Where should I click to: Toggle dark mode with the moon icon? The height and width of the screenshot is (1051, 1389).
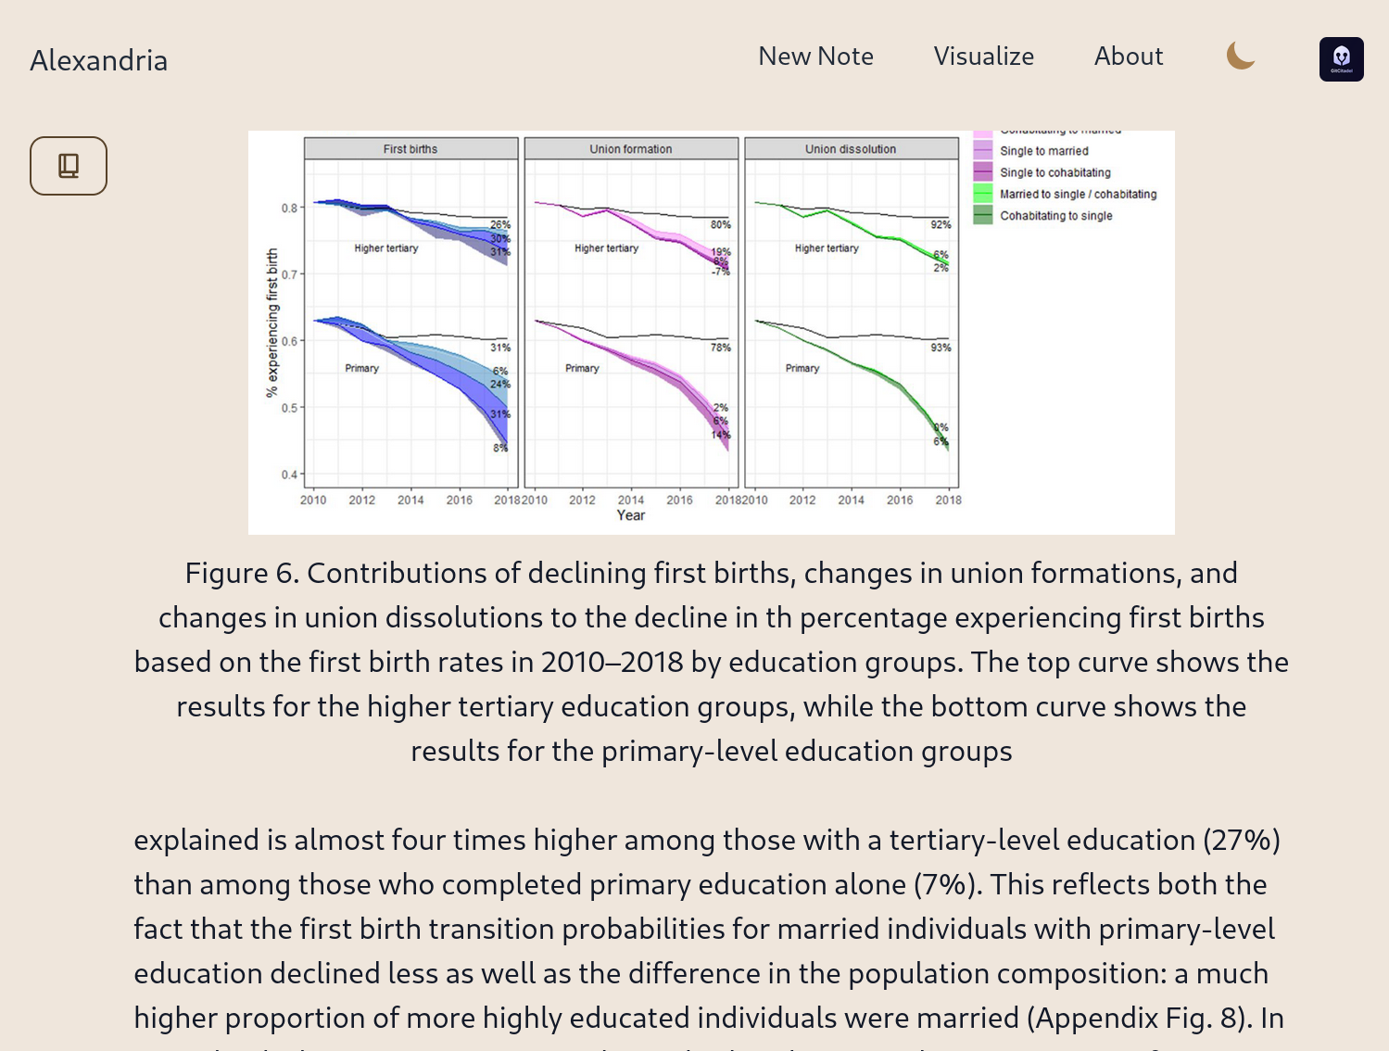tap(1241, 57)
